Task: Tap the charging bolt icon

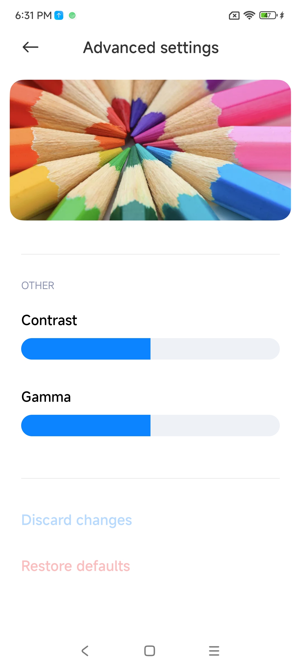Action: pos(282,15)
